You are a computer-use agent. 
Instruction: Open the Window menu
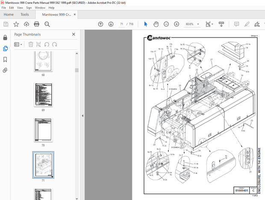point(40,8)
